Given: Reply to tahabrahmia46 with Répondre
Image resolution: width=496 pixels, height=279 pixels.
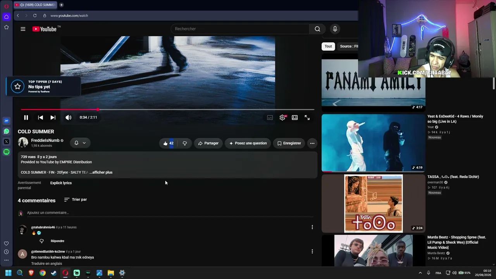Looking at the screenshot, I should tap(57, 241).
